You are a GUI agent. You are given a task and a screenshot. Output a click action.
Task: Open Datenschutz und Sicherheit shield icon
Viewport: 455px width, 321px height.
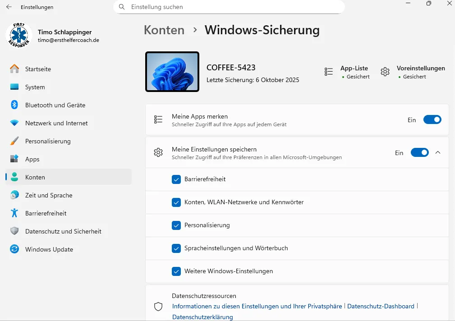click(x=14, y=231)
